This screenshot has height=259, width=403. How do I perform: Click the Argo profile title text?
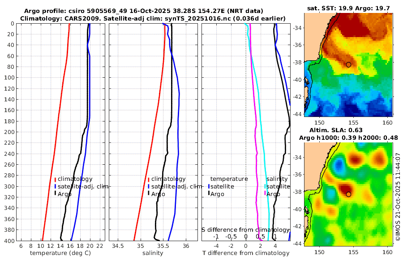(x=144, y=11)
